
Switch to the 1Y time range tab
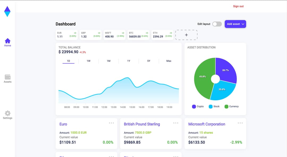pyautogui.click(x=129, y=61)
